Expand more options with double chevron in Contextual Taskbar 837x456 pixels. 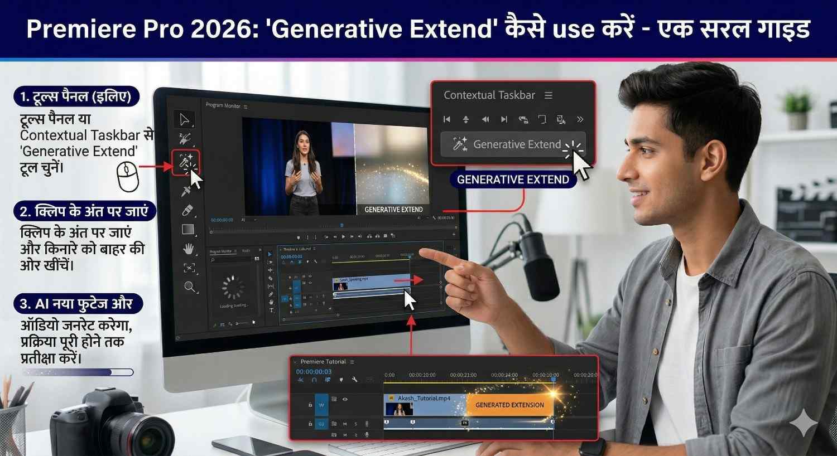(580, 119)
